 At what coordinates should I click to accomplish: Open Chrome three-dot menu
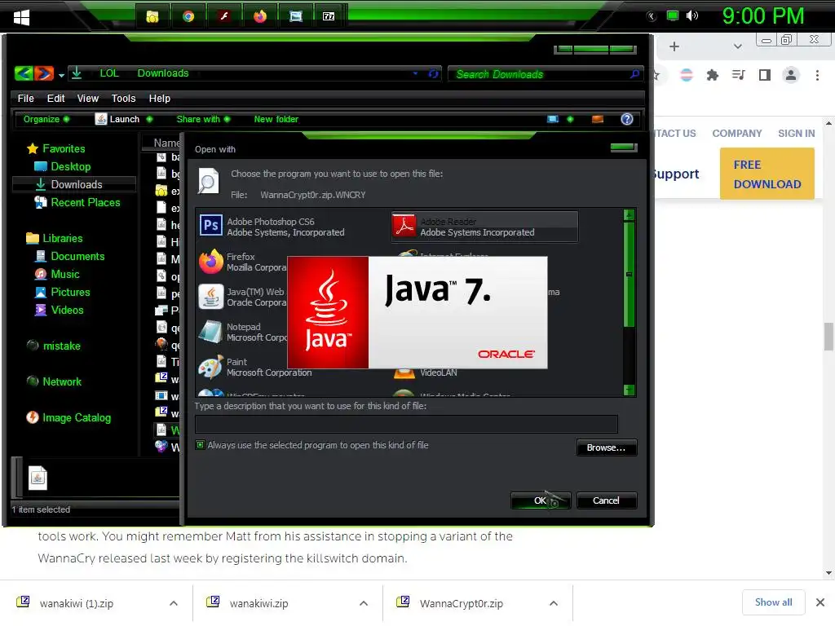(x=817, y=75)
